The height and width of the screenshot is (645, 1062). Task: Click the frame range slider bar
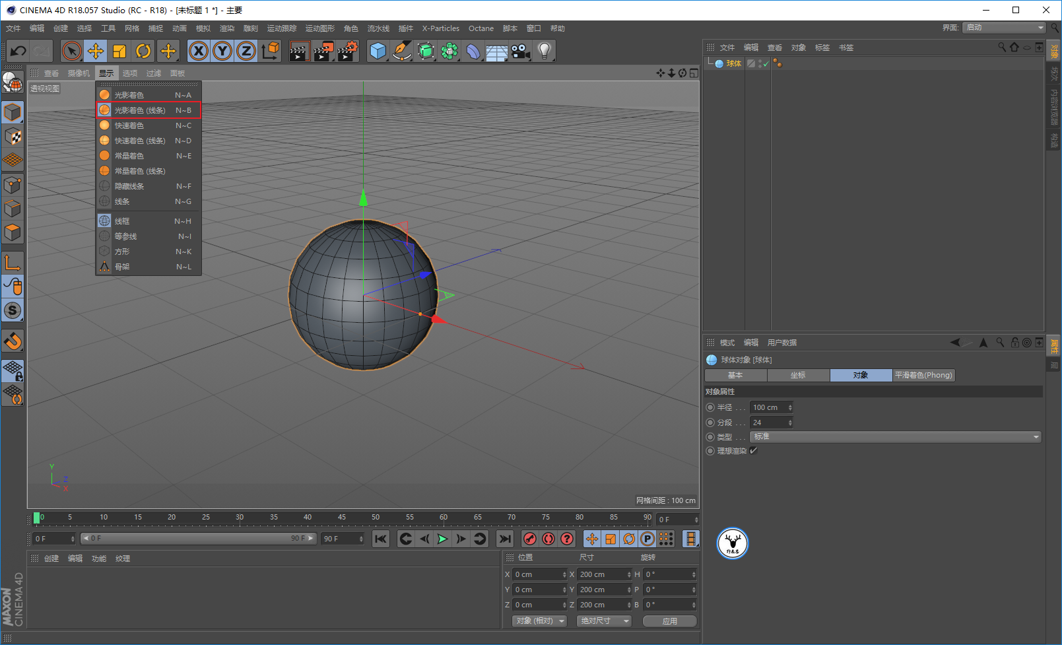[199, 539]
